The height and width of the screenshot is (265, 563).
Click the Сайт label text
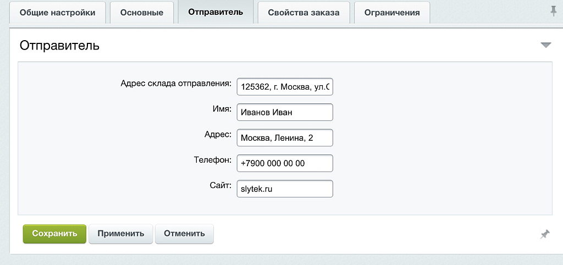point(220,185)
